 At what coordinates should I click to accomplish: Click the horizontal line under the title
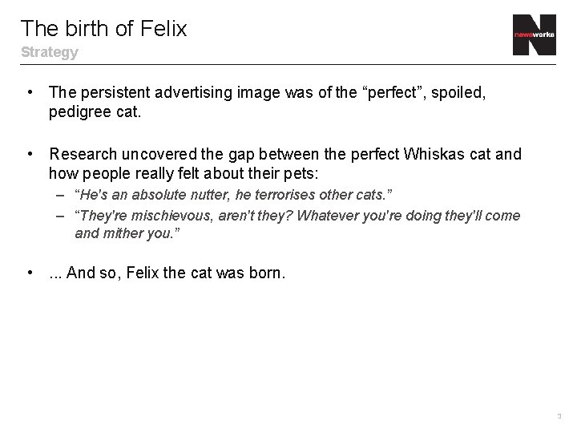click(288, 64)
